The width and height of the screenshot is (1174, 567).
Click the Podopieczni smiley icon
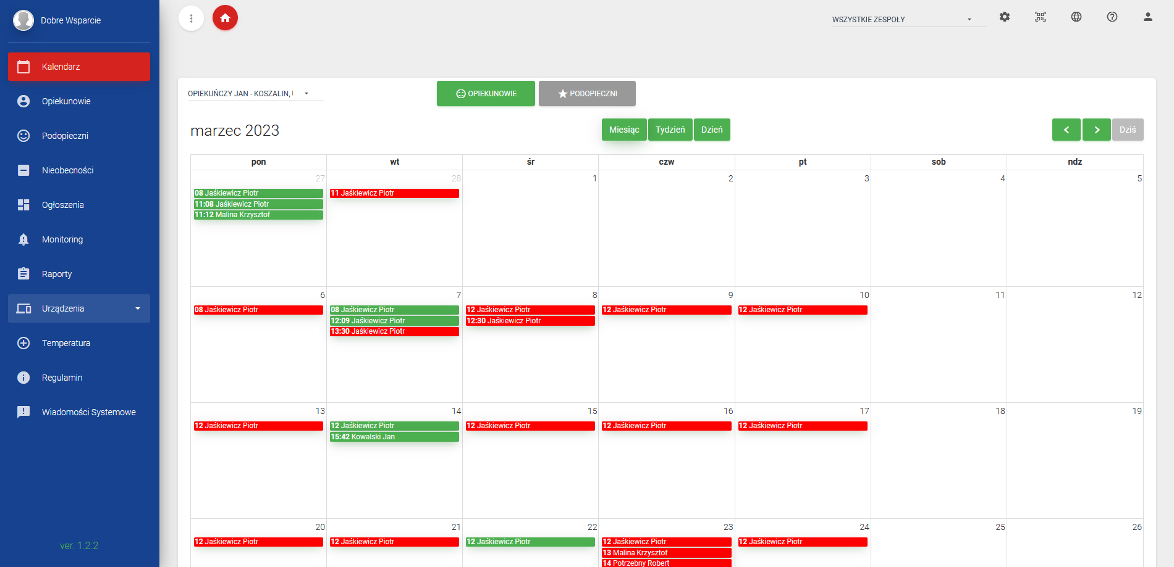point(23,136)
